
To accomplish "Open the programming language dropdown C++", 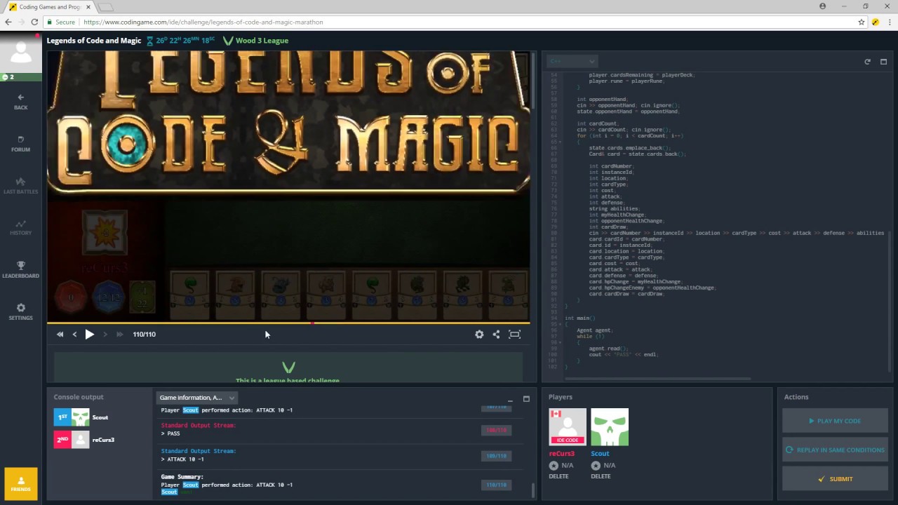I will [x=572, y=61].
